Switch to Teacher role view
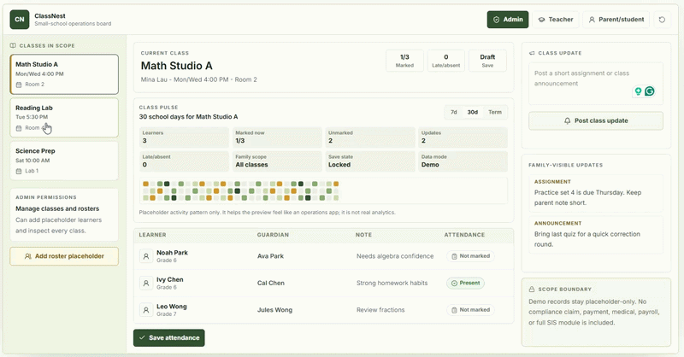Image resolution: width=684 pixels, height=357 pixels. pos(555,20)
